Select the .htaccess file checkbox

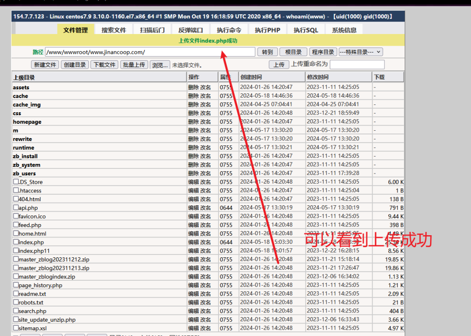coord(16,191)
